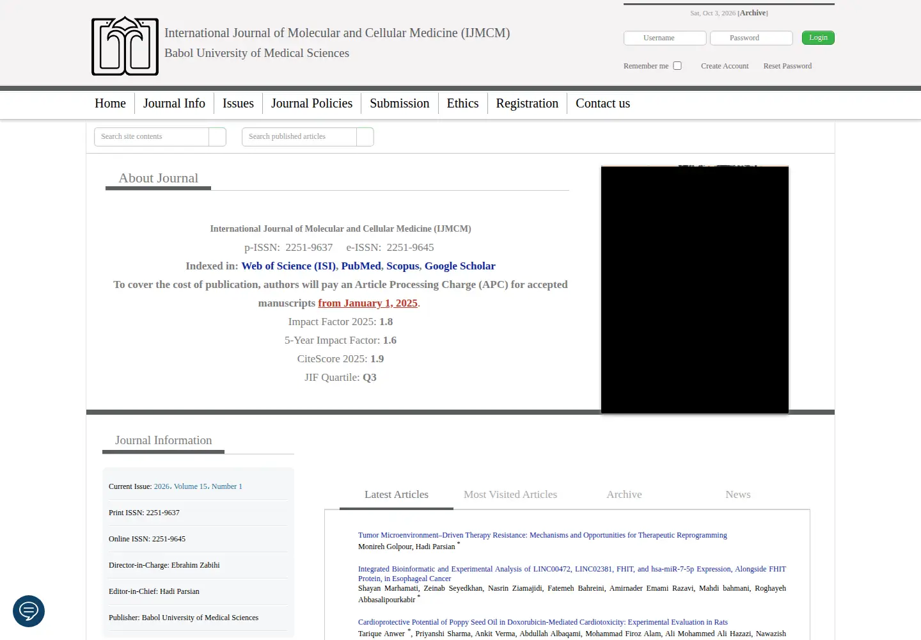Image resolution: width=921 pixels, height=640 pixels.
Task: Open the Submission menu
Action: click(x=400, y=103)
